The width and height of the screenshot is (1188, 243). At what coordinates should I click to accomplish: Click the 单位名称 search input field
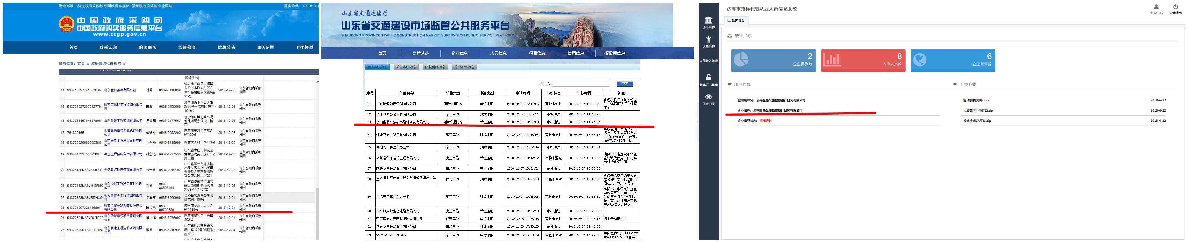(581, 84)
